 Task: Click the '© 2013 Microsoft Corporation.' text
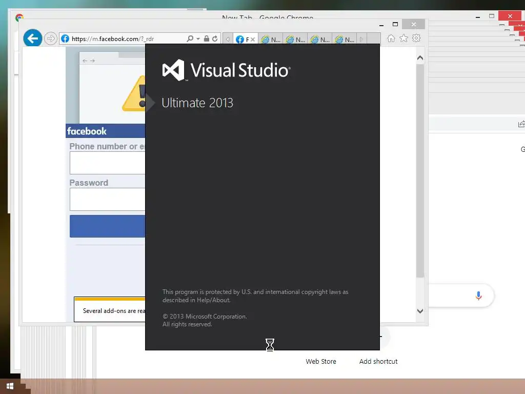point(205,316)
